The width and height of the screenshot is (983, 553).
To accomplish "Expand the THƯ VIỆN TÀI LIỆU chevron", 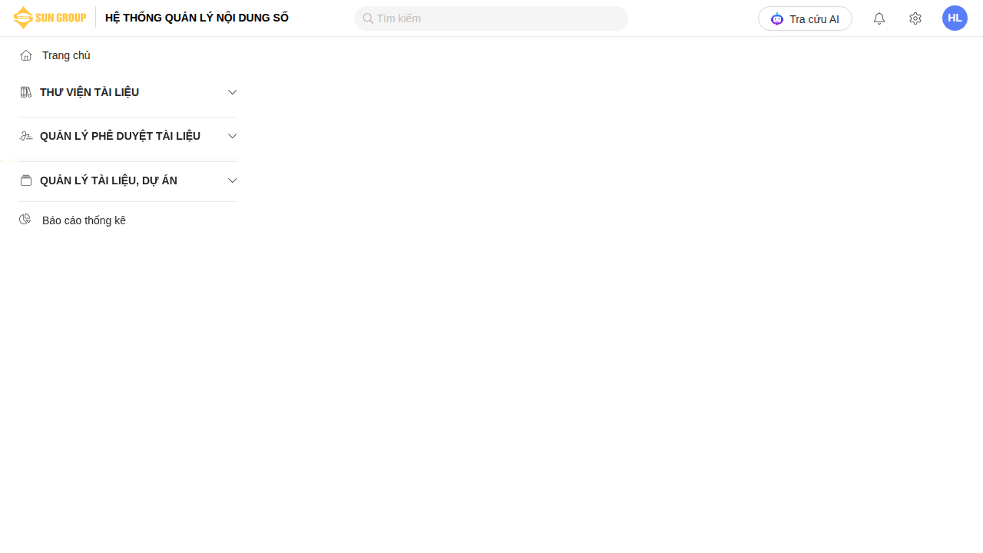I will [233, 92].
